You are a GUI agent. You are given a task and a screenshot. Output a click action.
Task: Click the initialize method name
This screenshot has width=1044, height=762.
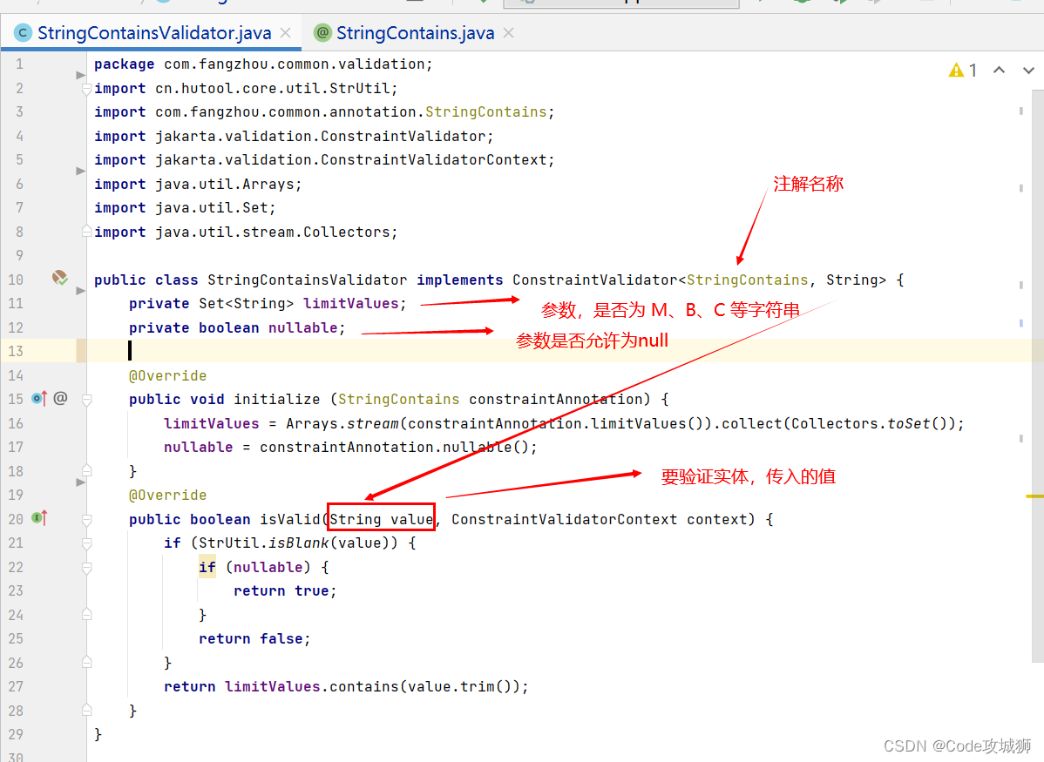pyautogui.click(x=276, y=400)
